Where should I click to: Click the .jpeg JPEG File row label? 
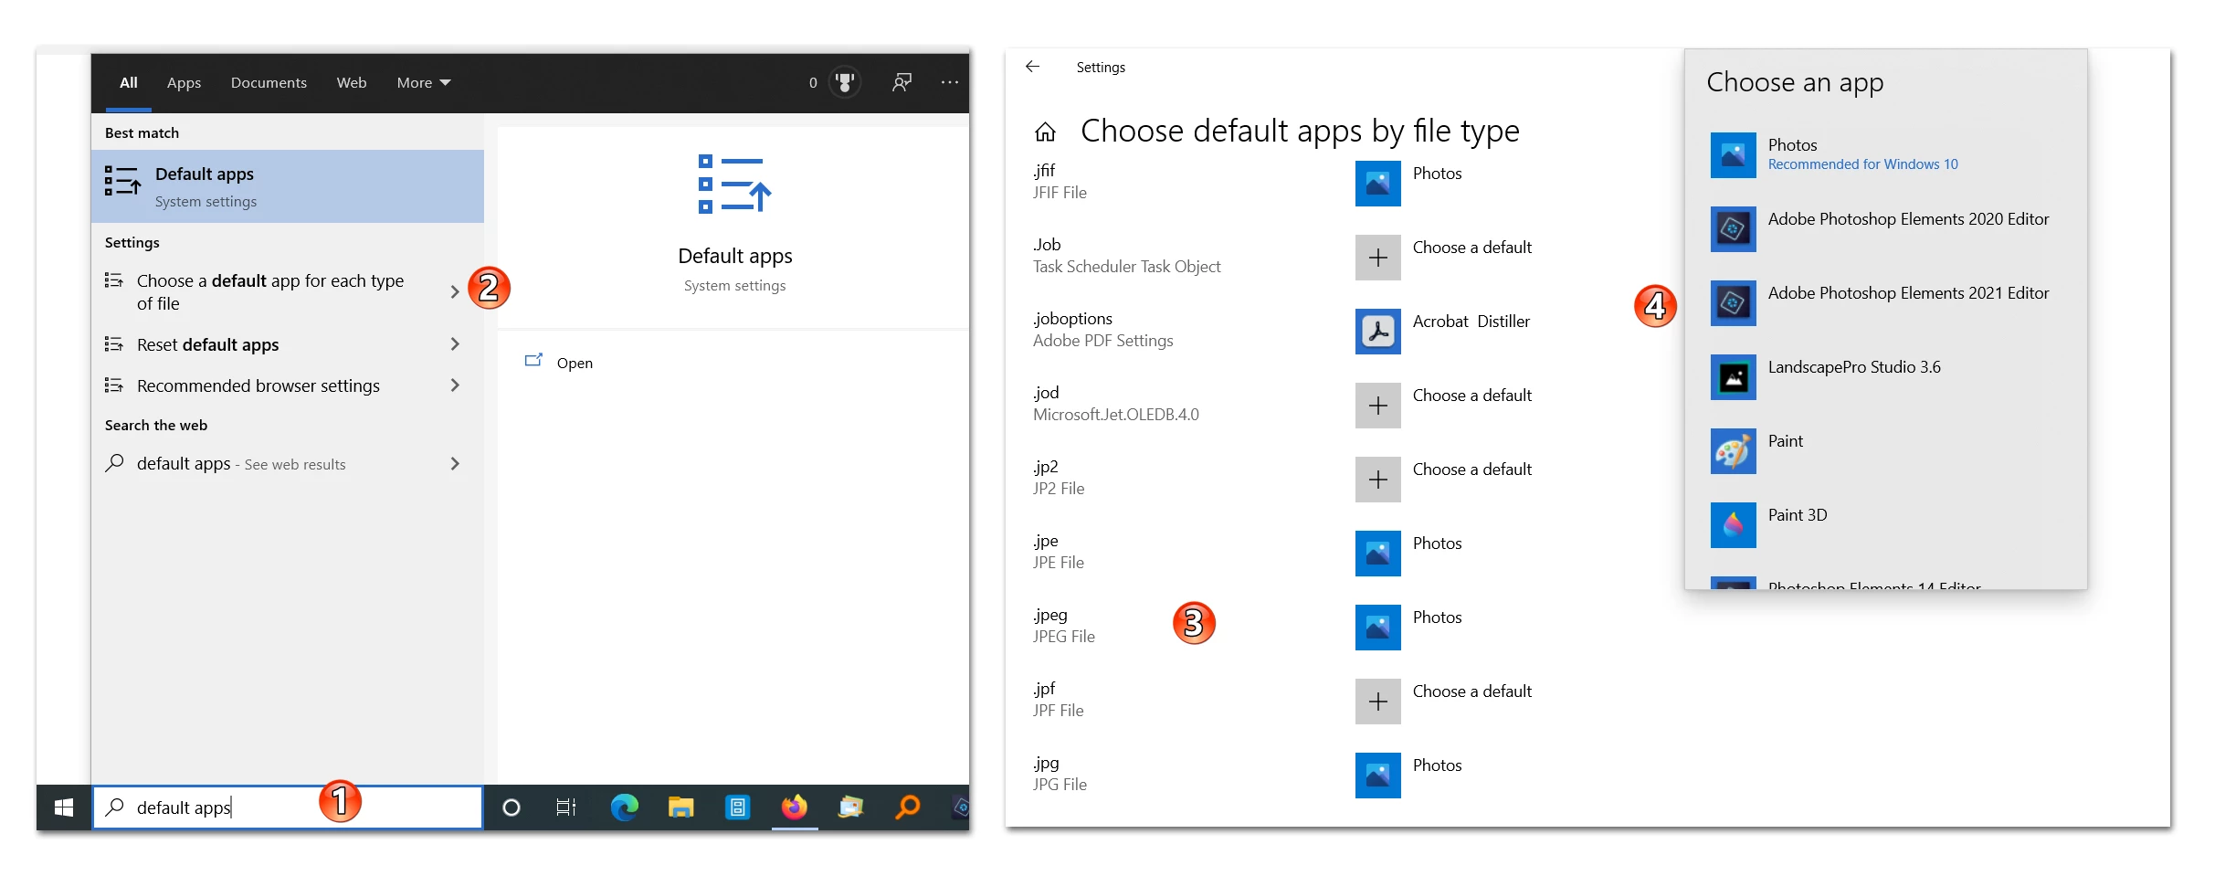pyautogui.click(x=1064, y=626)
